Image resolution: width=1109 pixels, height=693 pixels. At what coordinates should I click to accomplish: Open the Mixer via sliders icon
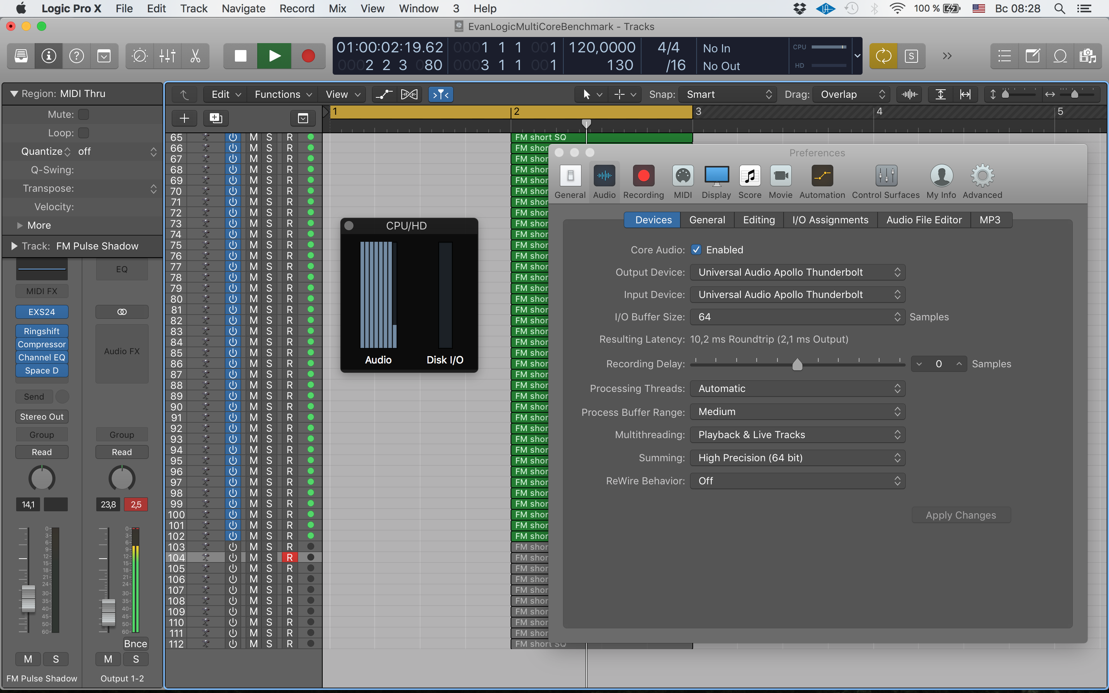[x=167, y=56]
